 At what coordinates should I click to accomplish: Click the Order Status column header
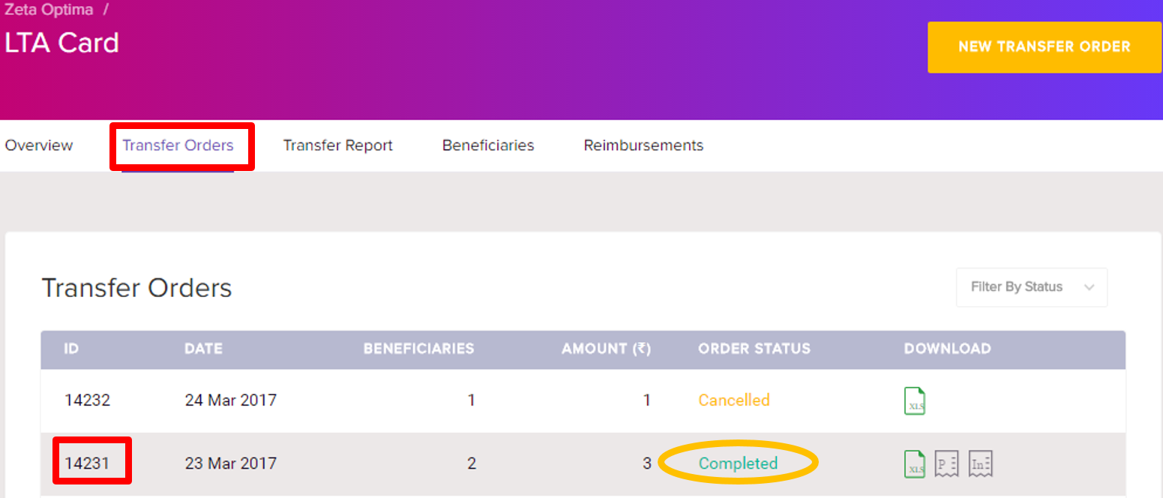[754, 349]
